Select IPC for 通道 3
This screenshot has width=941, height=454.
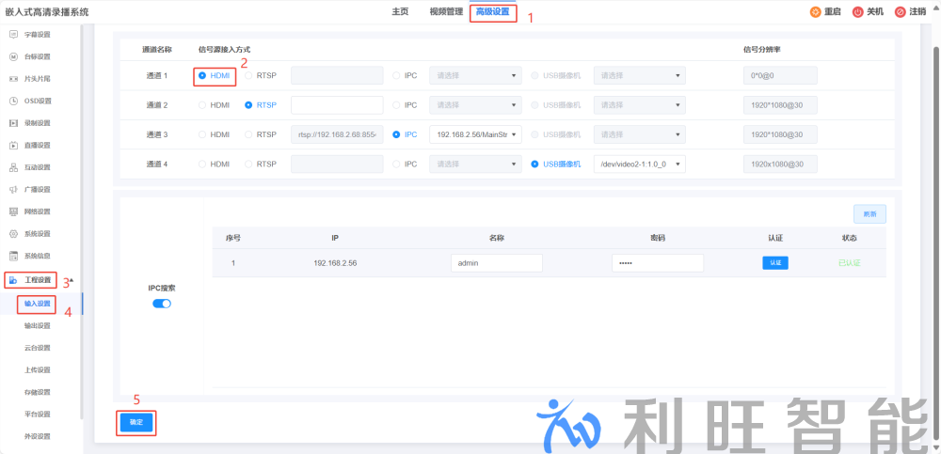(x=396, y=134)
